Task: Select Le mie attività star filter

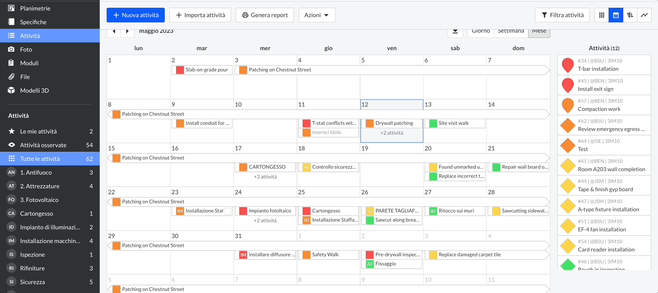Action: pyautogui.click(x=50, y=131)
